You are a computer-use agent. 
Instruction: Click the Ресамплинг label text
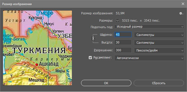pos(103,58)
